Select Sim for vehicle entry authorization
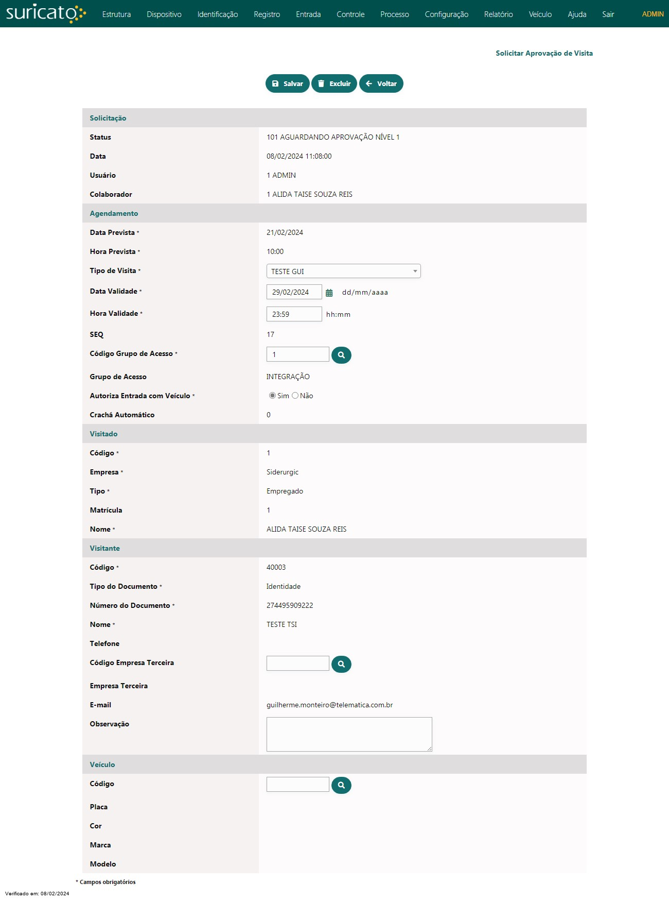Viewport: 669px width, 901px height. [x=272, y=396]
